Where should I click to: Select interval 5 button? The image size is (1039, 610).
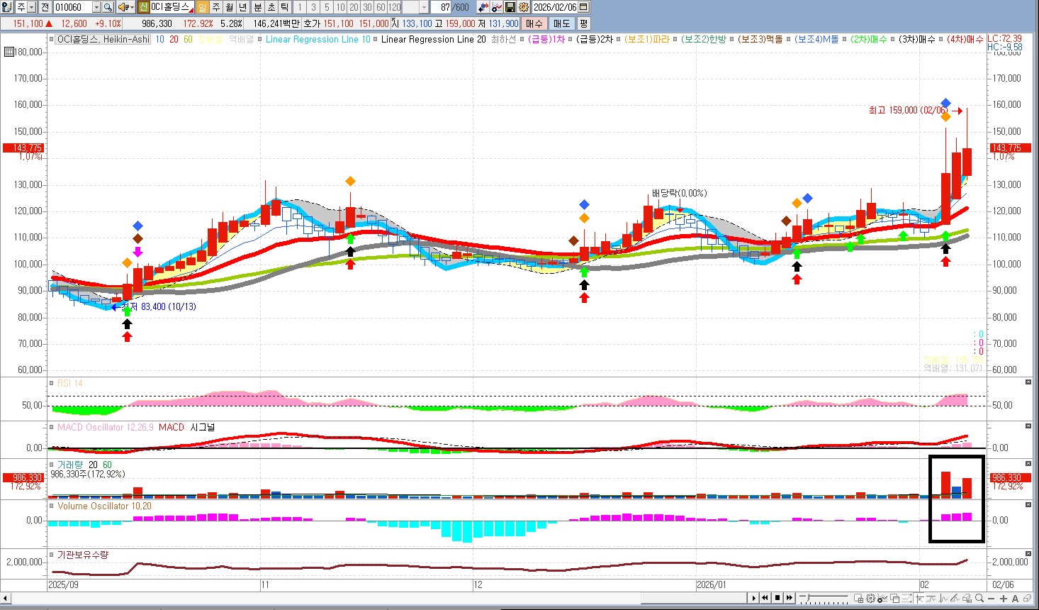(x=327, y=7)
